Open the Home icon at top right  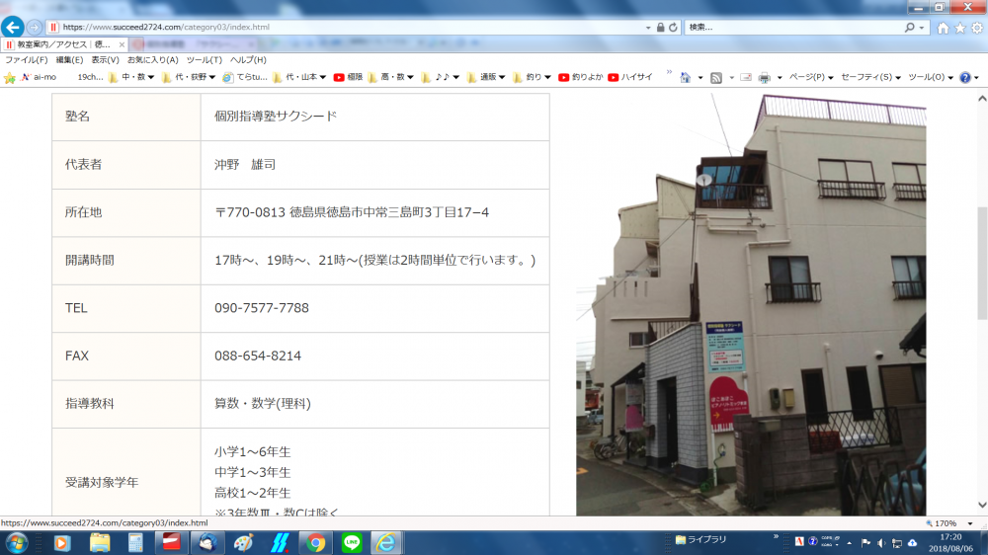tap(943, 28)
